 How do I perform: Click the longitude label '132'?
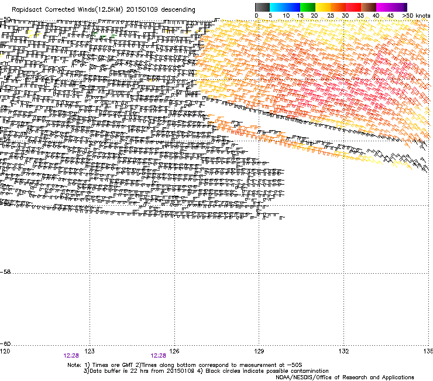343,351
